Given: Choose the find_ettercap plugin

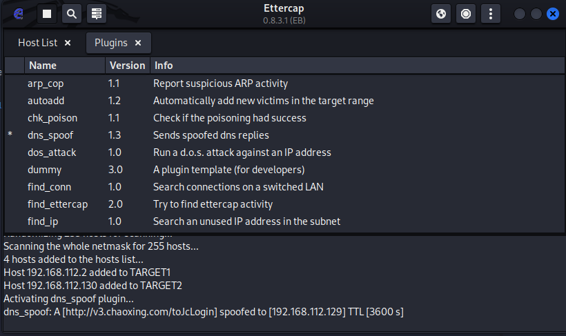Looking at the screenshot, I should 58,204.
